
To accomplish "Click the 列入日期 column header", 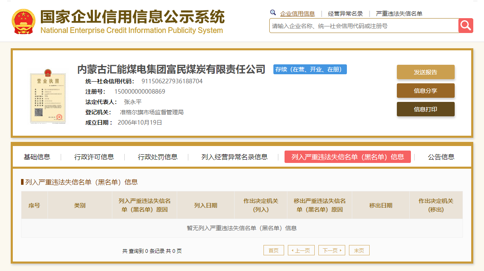I will [206, 205].
